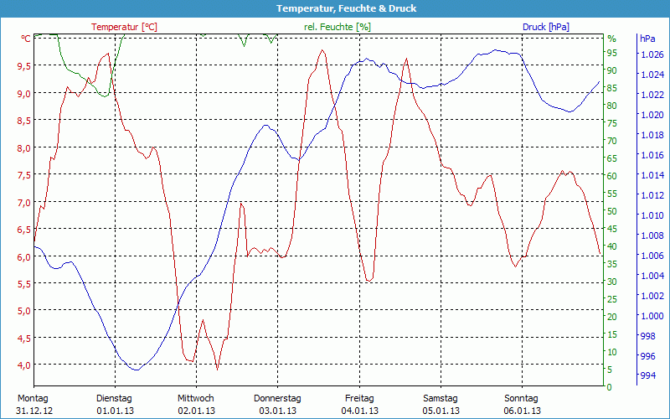
Task: Click the 'Donnerstag' day label
Action: pos(277,398)
